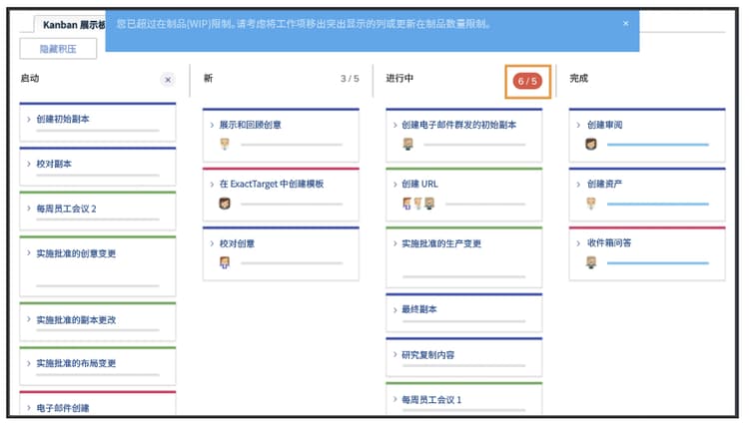Click the progress bar on 校对创意 card
The image size is (749, 428).
click(x=292, y=263)
